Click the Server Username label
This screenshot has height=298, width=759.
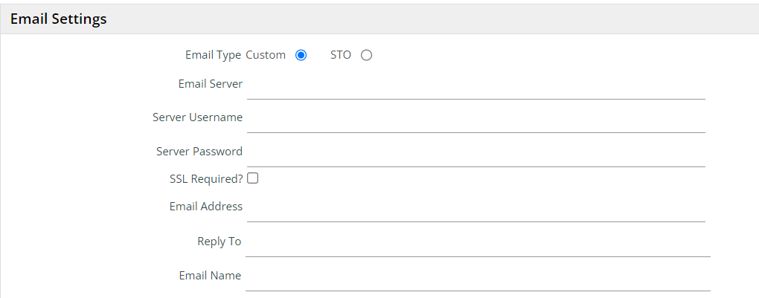[197, 117]
